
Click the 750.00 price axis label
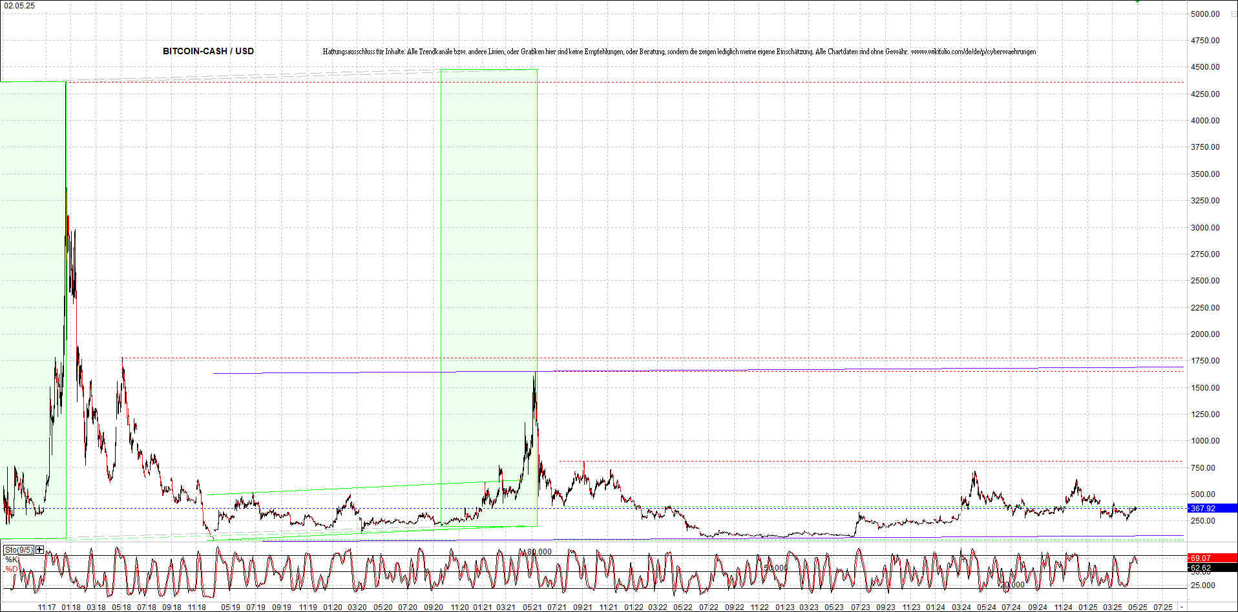click(x=1203, y=467)
